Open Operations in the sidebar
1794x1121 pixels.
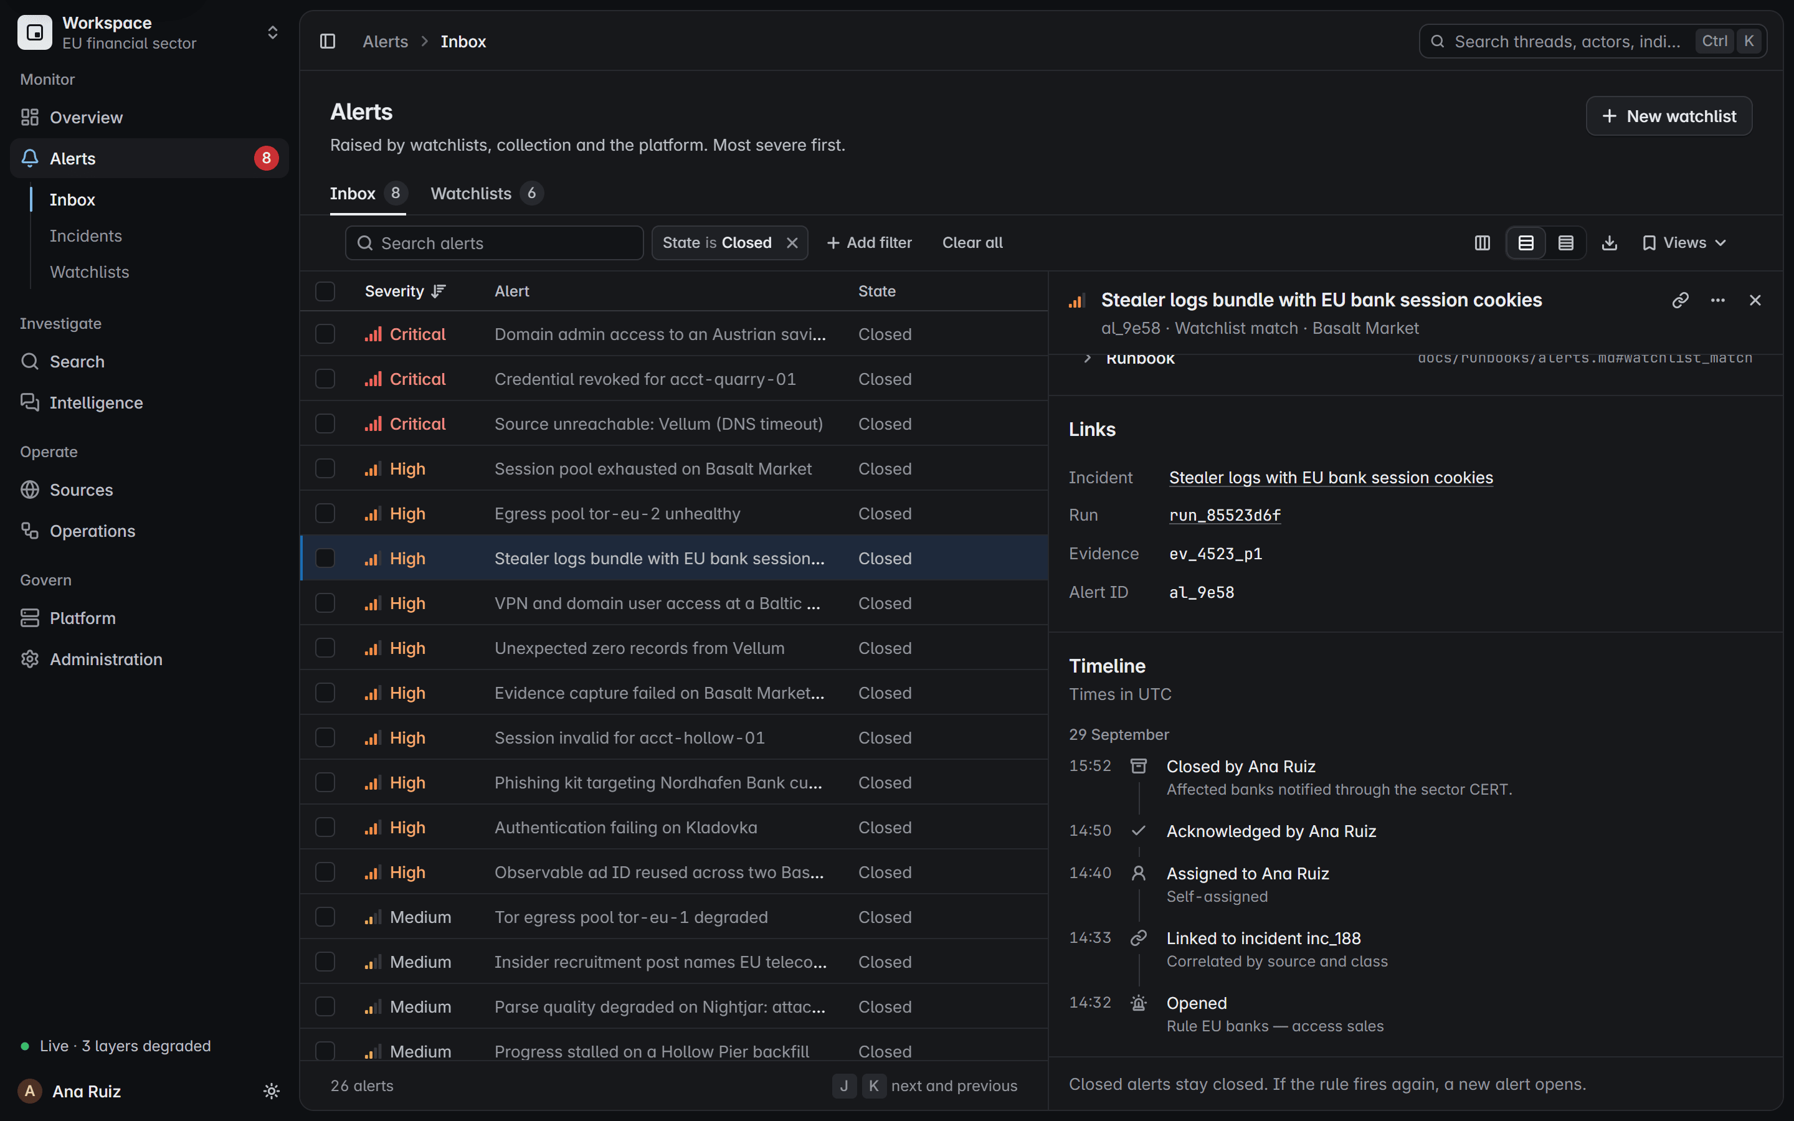149,531
